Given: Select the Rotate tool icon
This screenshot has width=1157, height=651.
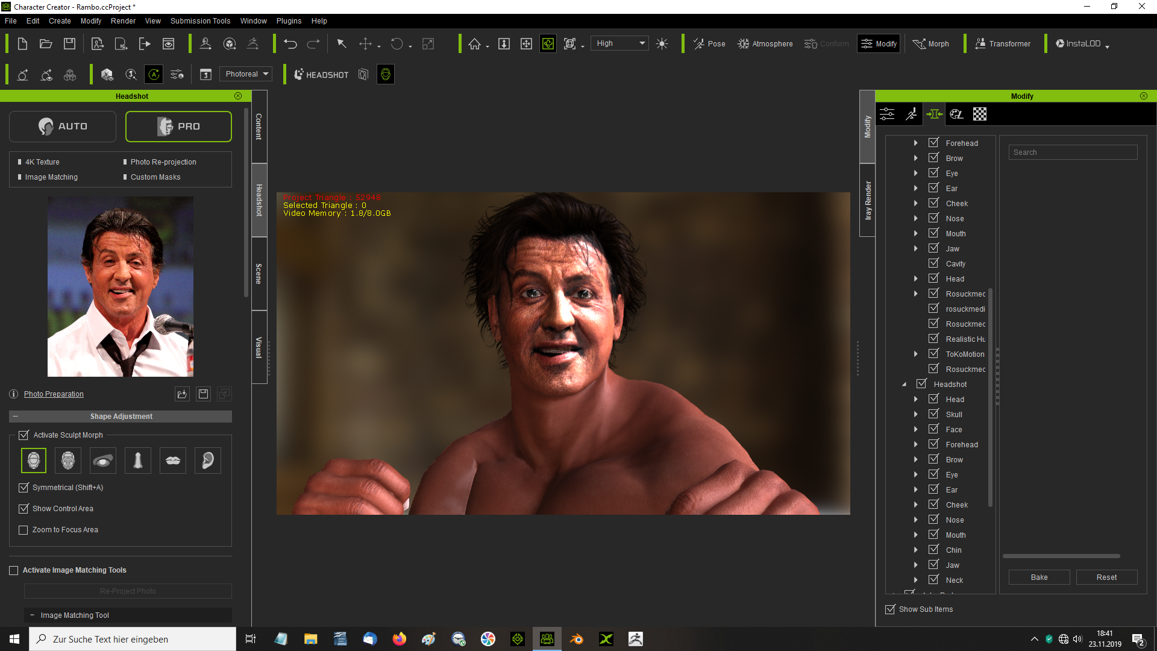Looking at the screenshot, I should pos(397,43).
